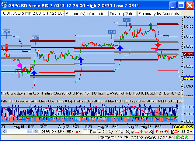This screenshot has width=195, height=141.
Task: Click the blue up arrow near 6:35 Aug.02
Action: (81, 61)
